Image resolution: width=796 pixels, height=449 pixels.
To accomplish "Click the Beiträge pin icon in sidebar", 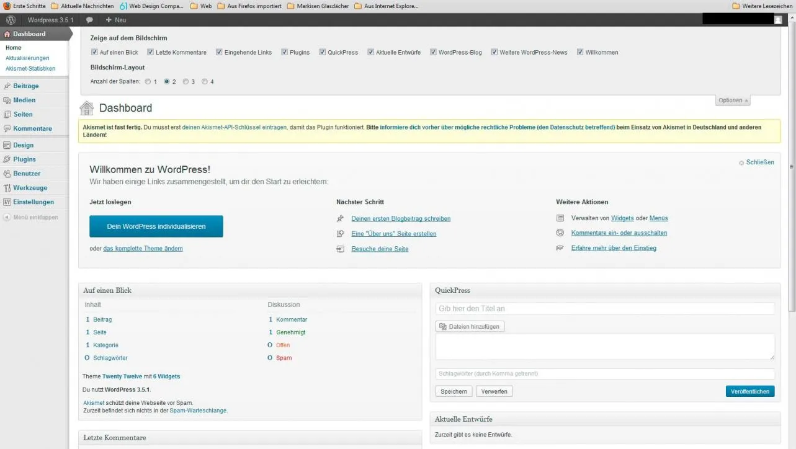I will (x=7, y=86).
